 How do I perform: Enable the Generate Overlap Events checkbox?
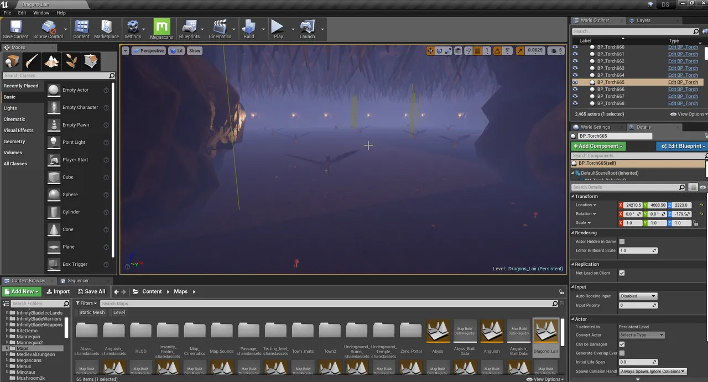(x=622, y=353)
